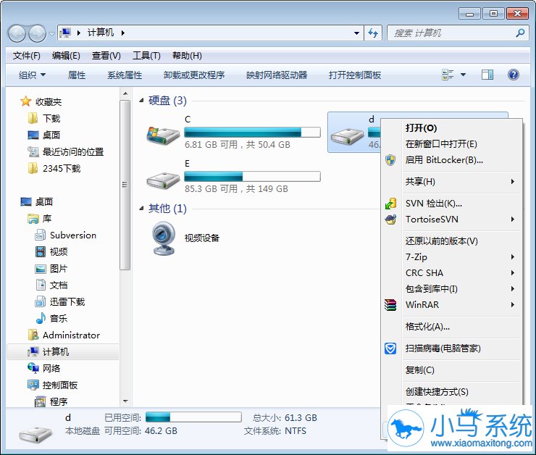Expand the 包含到库中(I) submenu
536x455 pixels.
point(513,289)
